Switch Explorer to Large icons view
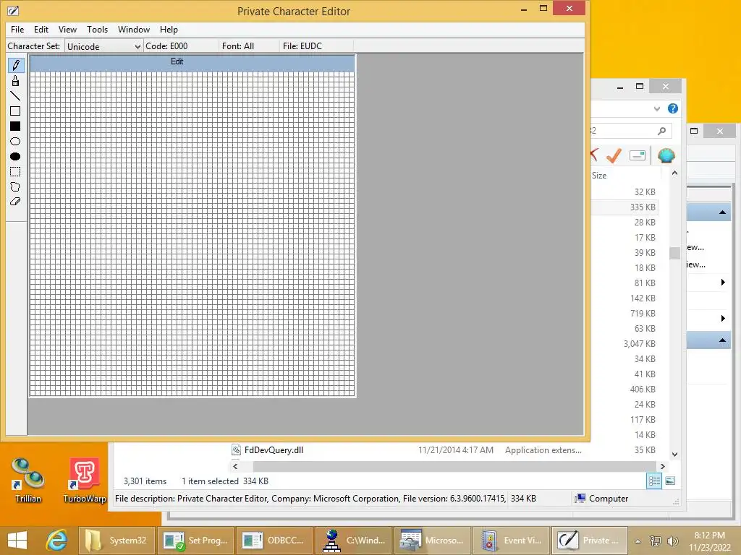Image resolution: width=741 pixels, height=555 pixels. point(670,481)
